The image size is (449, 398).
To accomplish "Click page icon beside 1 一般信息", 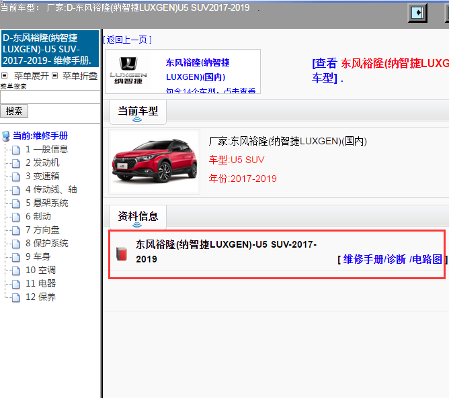I will click(16, 150).
